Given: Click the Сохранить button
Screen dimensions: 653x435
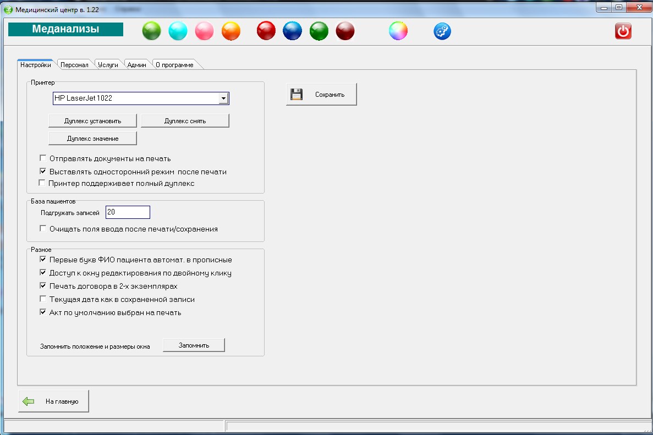Looking at the screenshot, I should (321, 95).
